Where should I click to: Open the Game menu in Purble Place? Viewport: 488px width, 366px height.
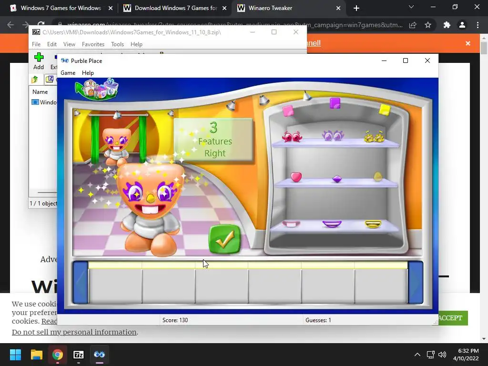point(68,73)
